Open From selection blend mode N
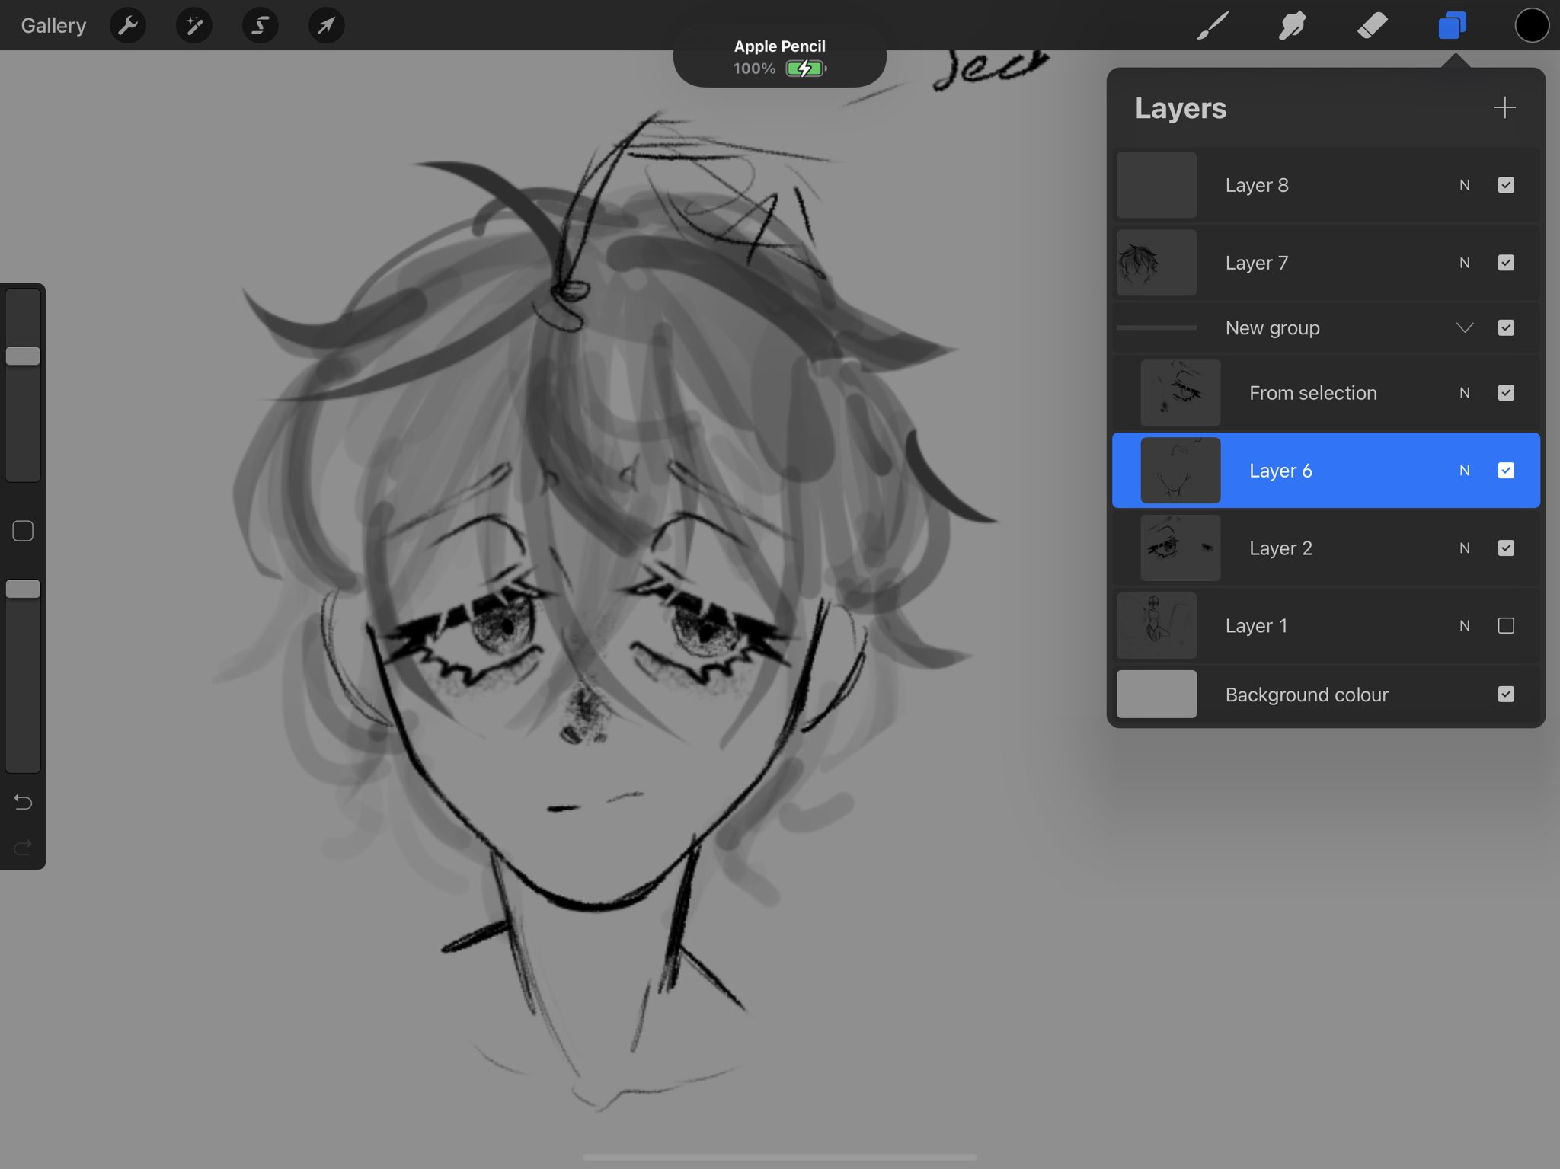This screenshot has height=1169, width=1560. (1464, 393)
